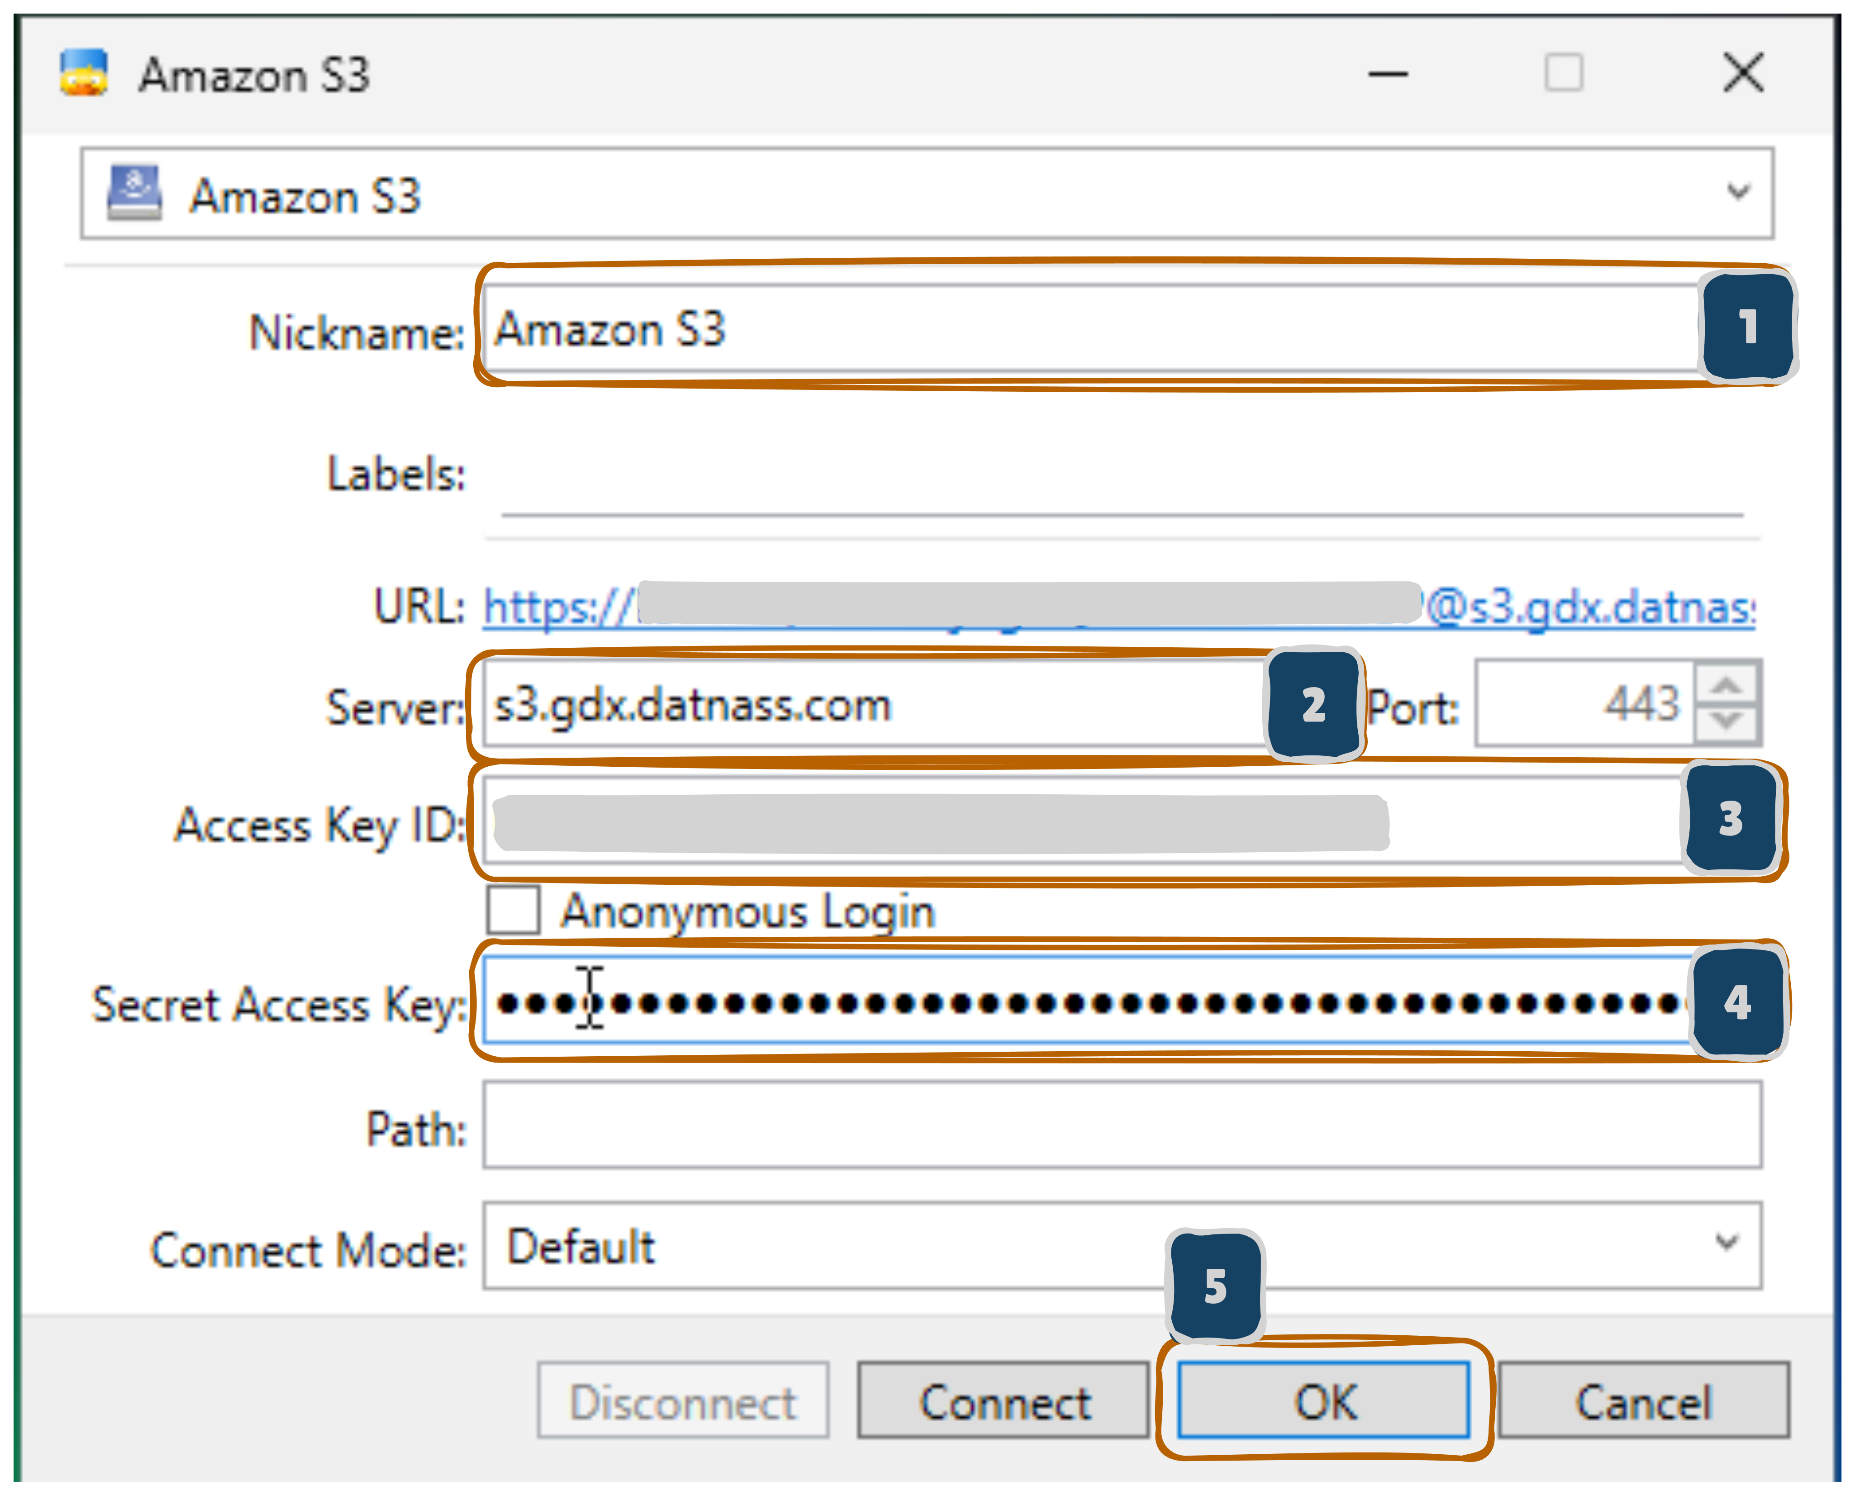
Task: Click the Secret Access Key field
Action: tap(1076, 1001)
